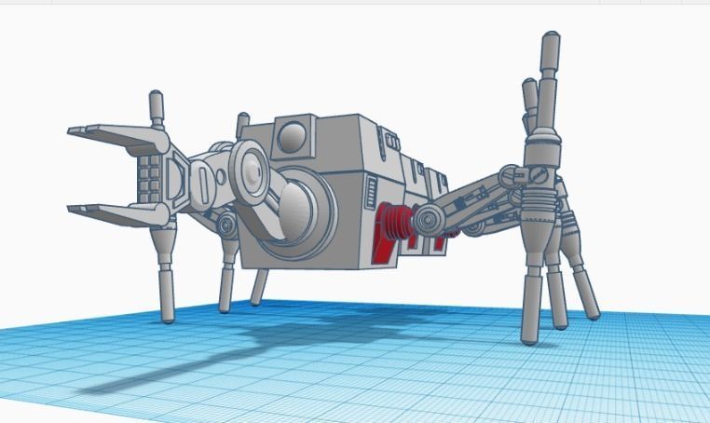The image size is (710, 423).
Task: Select the lower claw jaw of the gripper
Action: (x=118, y=214)
